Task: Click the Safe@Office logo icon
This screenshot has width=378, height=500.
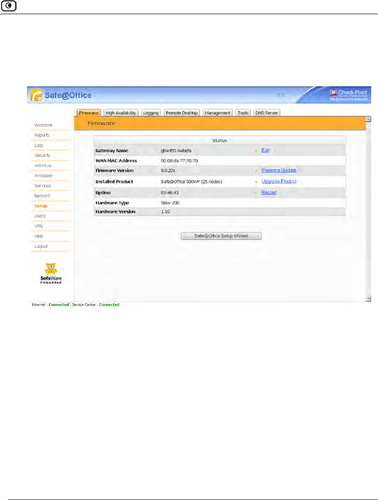Action: pos(37,95)
